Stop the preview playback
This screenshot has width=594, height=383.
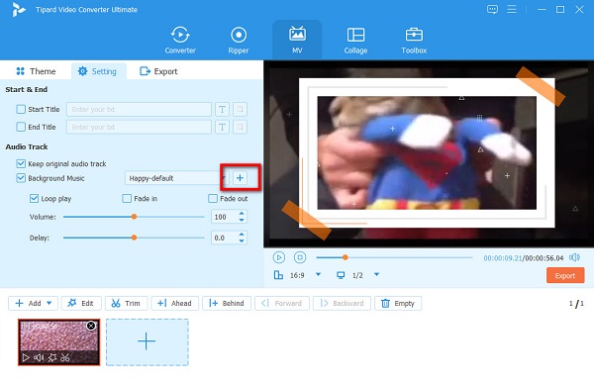[x=300, y=257]
